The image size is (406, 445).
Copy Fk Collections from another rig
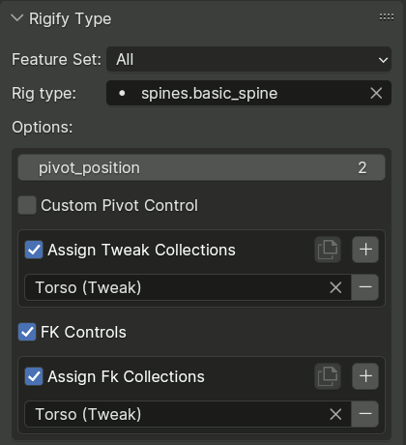point(328,376)
